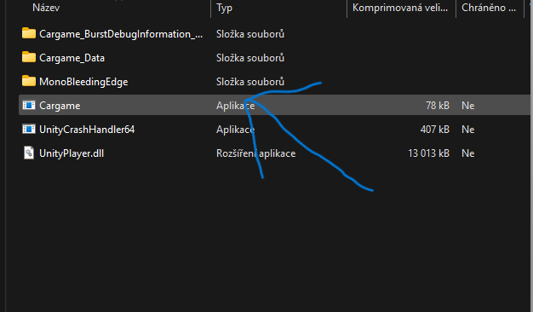Image resolution: width=533 pixels, height=312 pixels.
Task: Click the 13 013 kB size value
Action: [428, 153]
